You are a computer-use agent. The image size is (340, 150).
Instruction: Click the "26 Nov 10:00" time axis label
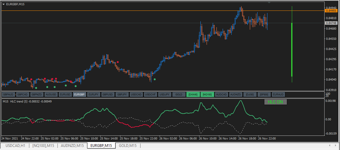[208, 138]
